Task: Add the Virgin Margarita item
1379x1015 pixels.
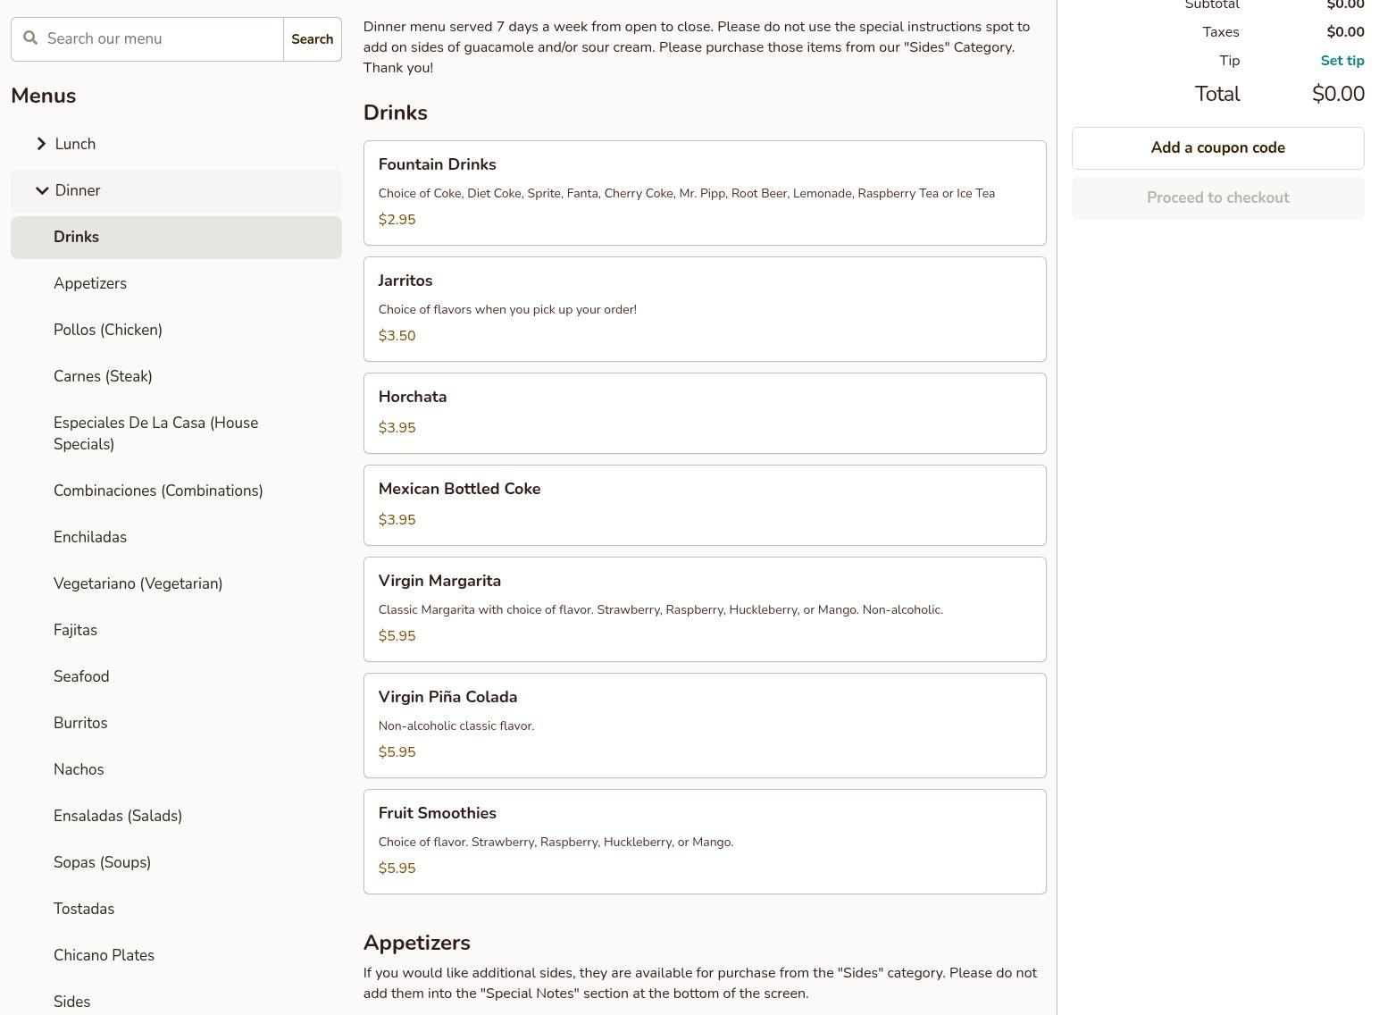Action: [704, 608]
